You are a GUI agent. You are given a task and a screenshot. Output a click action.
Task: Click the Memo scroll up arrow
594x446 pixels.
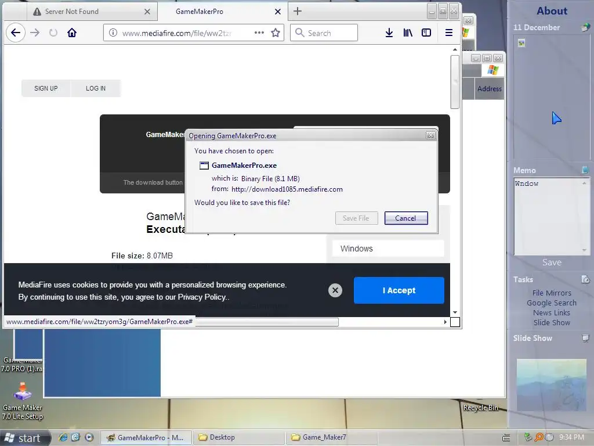pyautogui.click(x=585, y=183)
